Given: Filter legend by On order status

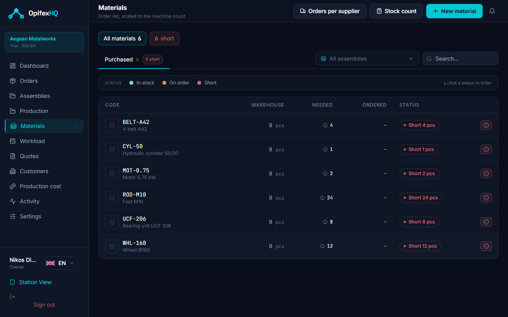Looking at the screenshot, I should click(x=175, y=83).
